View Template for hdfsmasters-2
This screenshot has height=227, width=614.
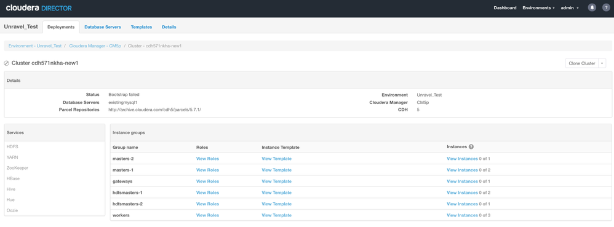(x=276, y=204)
